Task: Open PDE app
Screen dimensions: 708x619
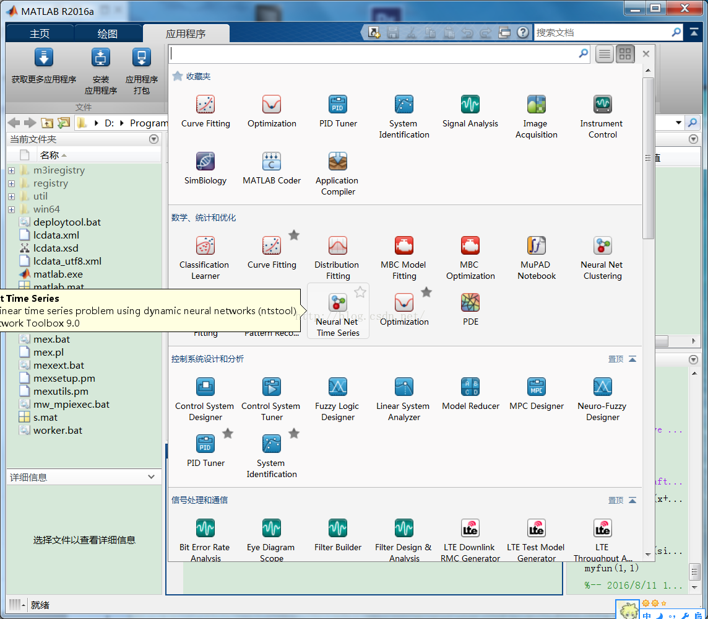Action: [470, 310]
